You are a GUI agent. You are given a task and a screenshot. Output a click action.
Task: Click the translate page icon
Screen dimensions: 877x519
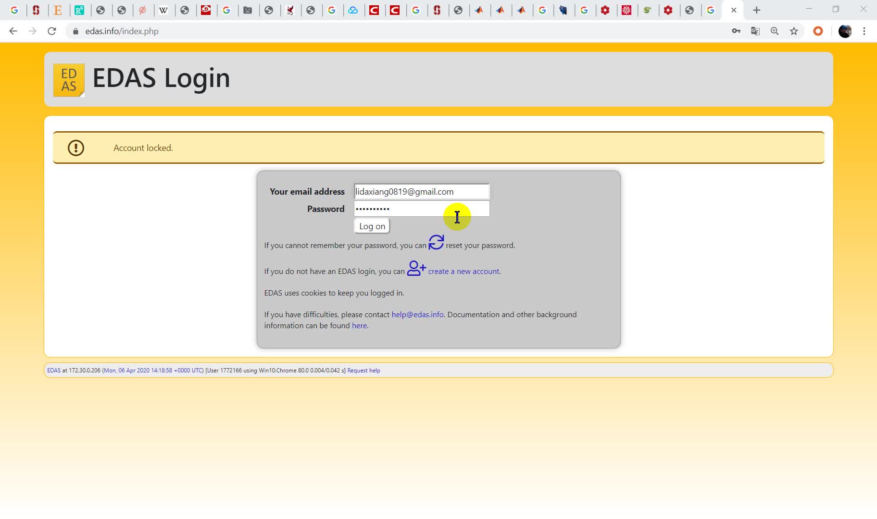755,31
